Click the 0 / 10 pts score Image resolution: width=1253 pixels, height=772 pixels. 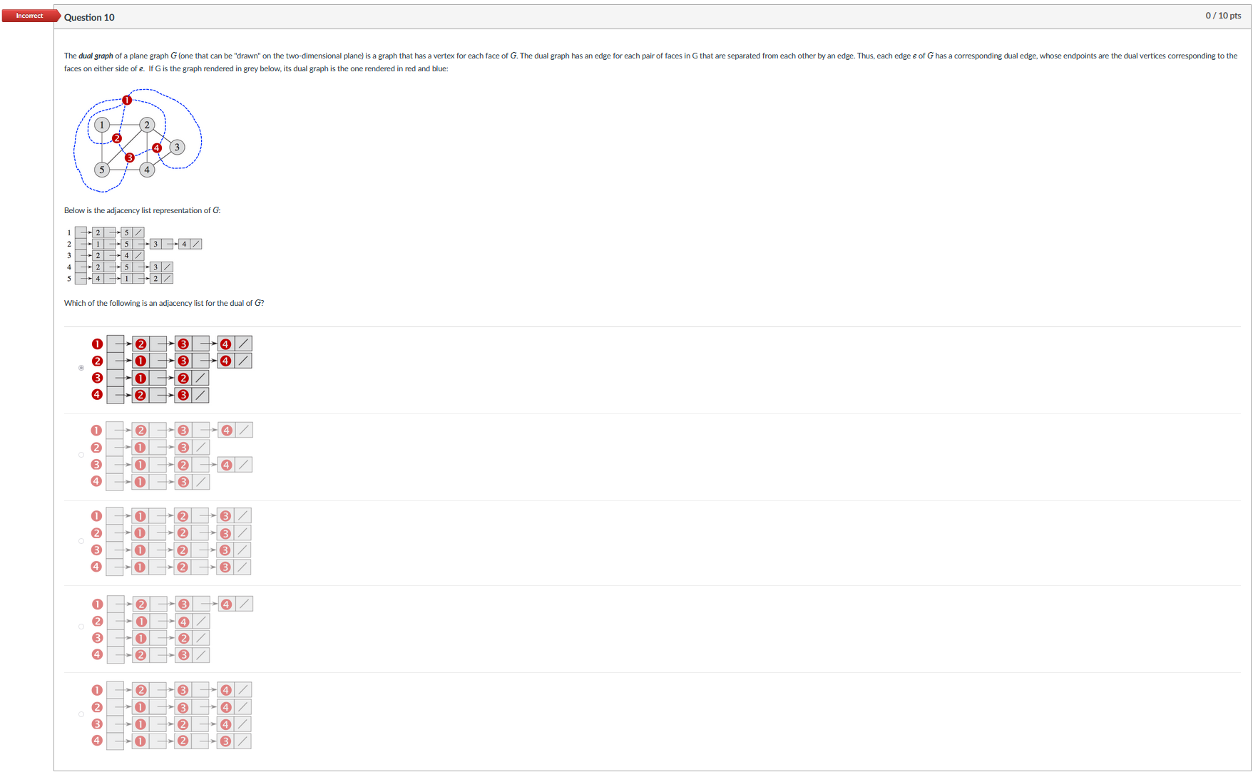[x=1223, y=16]
